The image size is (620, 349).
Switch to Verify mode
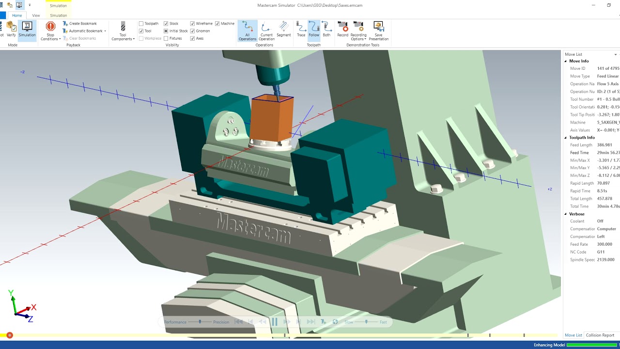pos(11,29)
